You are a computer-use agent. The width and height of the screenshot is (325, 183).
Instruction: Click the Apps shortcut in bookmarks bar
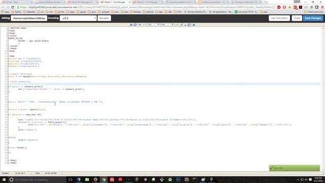point(6,12)
